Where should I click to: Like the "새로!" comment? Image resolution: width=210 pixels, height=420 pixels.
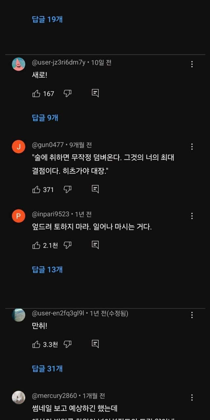[x=36, y=94]
